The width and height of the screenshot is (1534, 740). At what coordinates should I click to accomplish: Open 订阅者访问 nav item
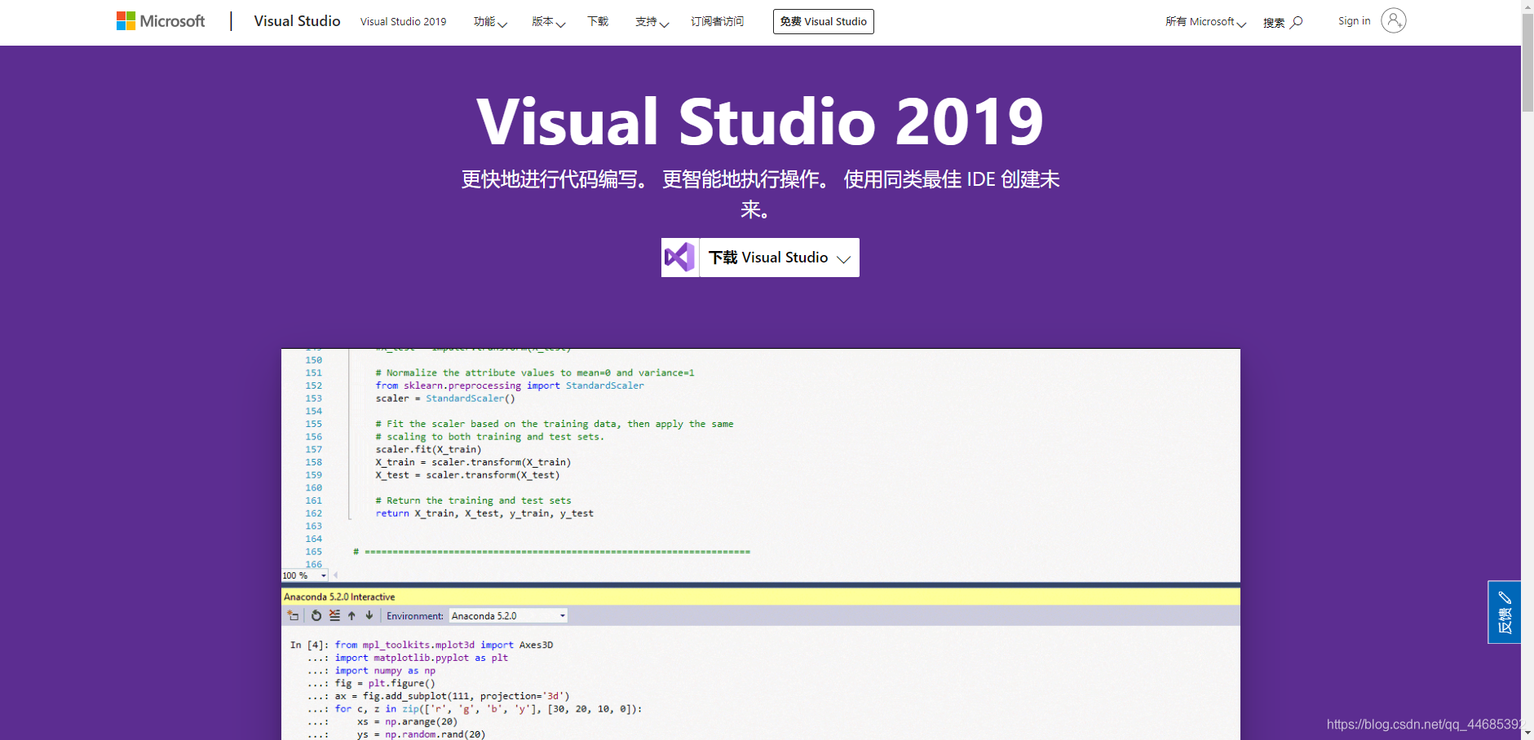pyautogui.click(x=717, y=22)
